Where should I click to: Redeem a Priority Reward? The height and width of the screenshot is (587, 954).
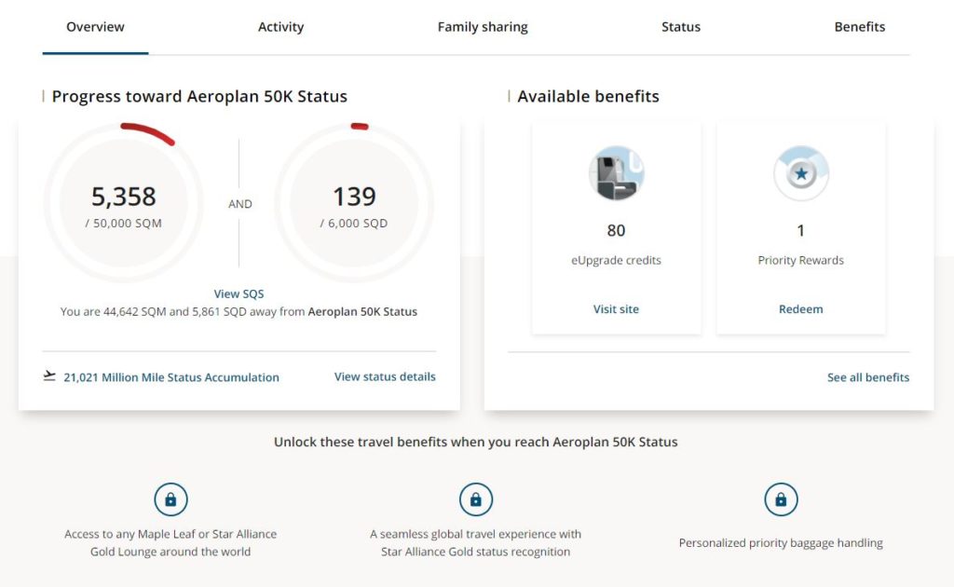pos(800,308)
